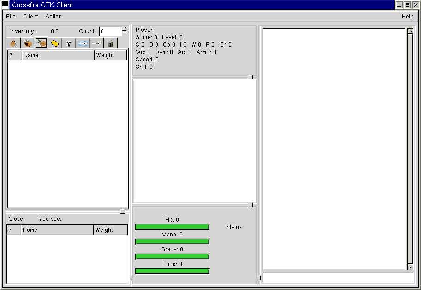Click the "Skill: 0" stat text

[144, 67]
